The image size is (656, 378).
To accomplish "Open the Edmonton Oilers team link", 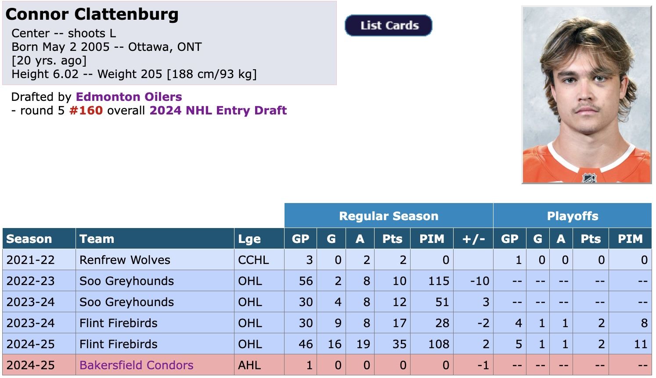I will pyautogui.click(x=129, y=96).
